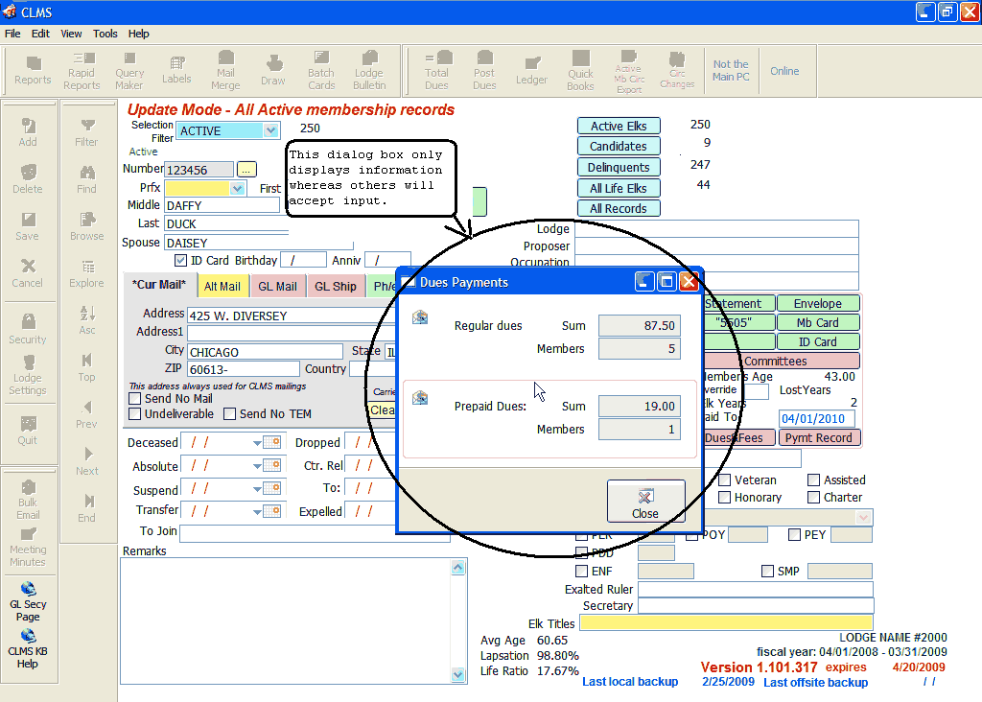Enable Send No Mail checkbox
Image resolution: width=982 pixels, height=702 pixels.
[x=135, y=398]
